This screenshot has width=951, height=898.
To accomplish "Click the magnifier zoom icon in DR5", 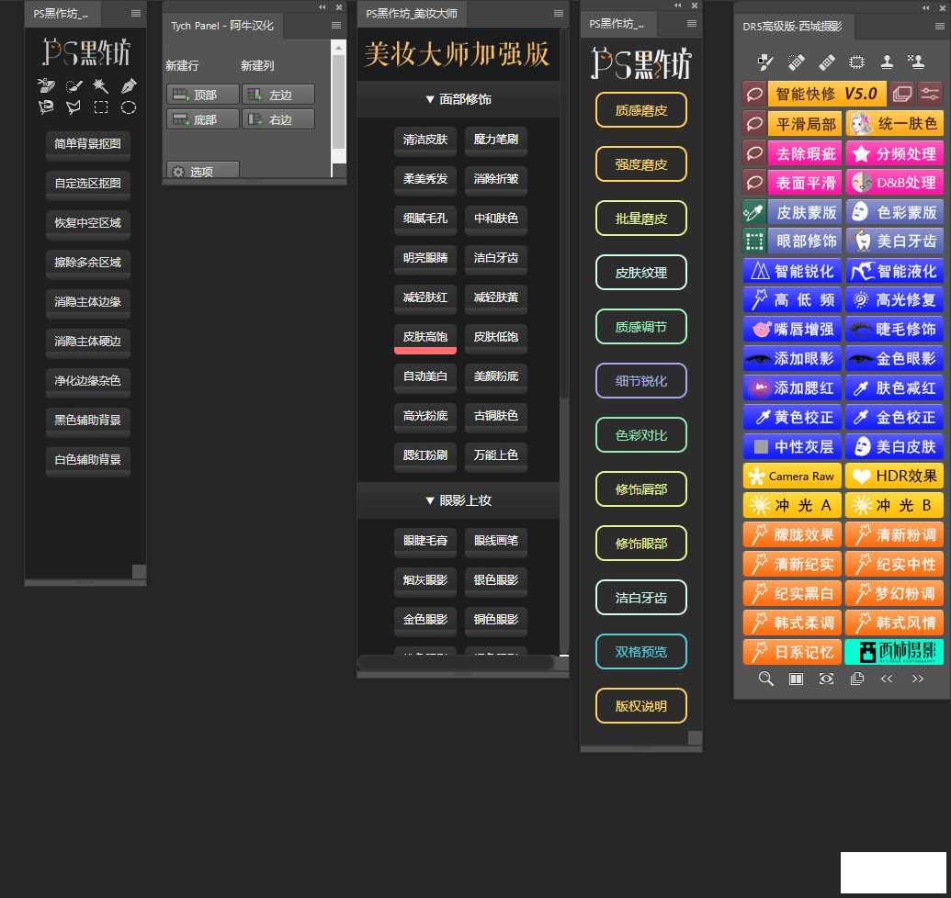I will click(x=765, y=679).
